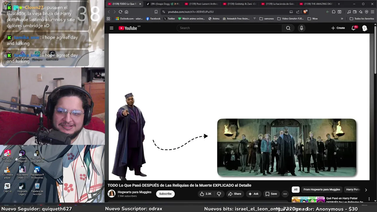Open the Brave music playlist icon

tap(349, 12)
